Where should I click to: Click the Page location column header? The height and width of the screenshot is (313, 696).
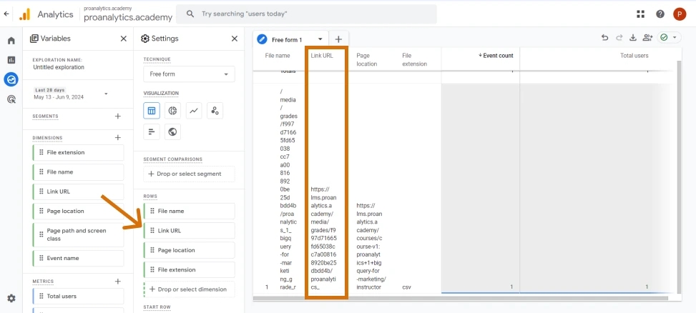click(367, 59)
